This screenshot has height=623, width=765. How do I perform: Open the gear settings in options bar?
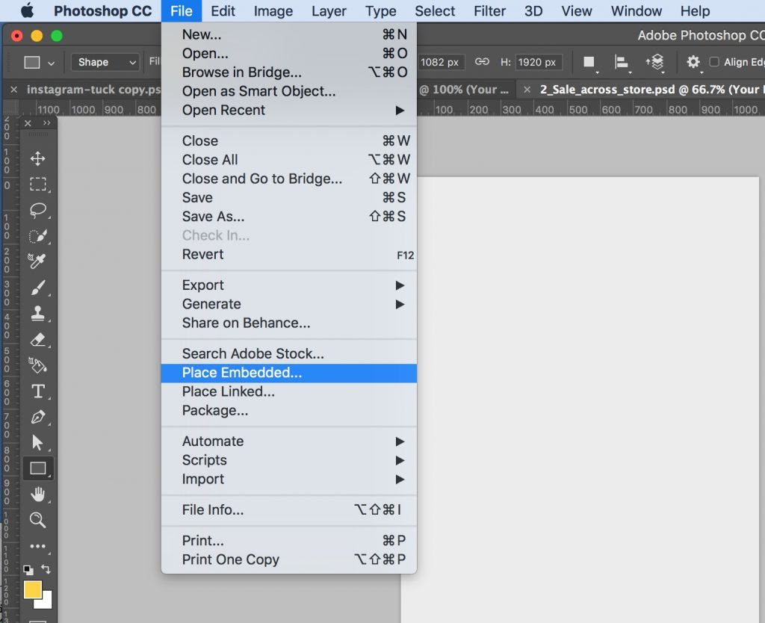coord(693,62)
